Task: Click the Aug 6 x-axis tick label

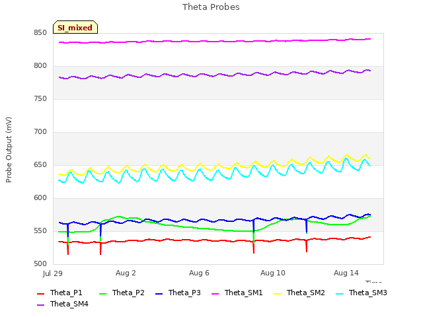Action: pyautogui.click(x=199, y=273)
